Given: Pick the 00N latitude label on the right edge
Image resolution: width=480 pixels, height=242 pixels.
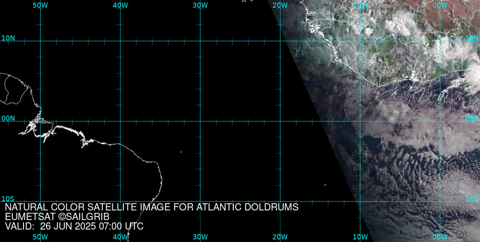Looking at the screenshot, I should click(x=472, y=119).
